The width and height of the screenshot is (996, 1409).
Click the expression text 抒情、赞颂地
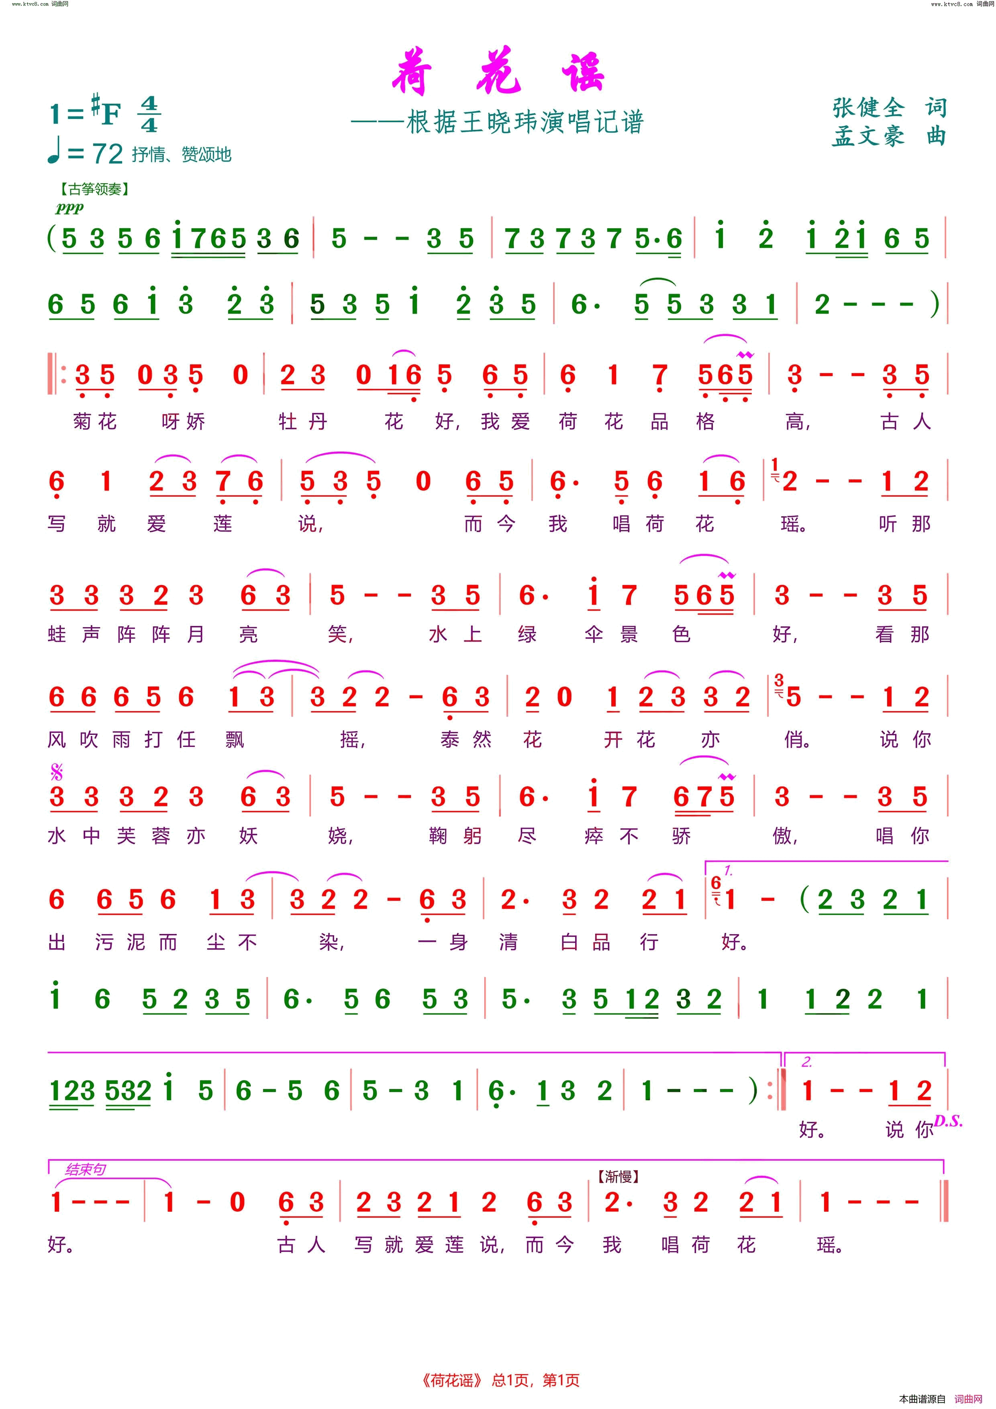point(181,155)
